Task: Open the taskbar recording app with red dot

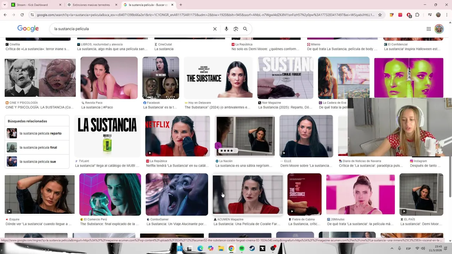Action: point(273,248)
